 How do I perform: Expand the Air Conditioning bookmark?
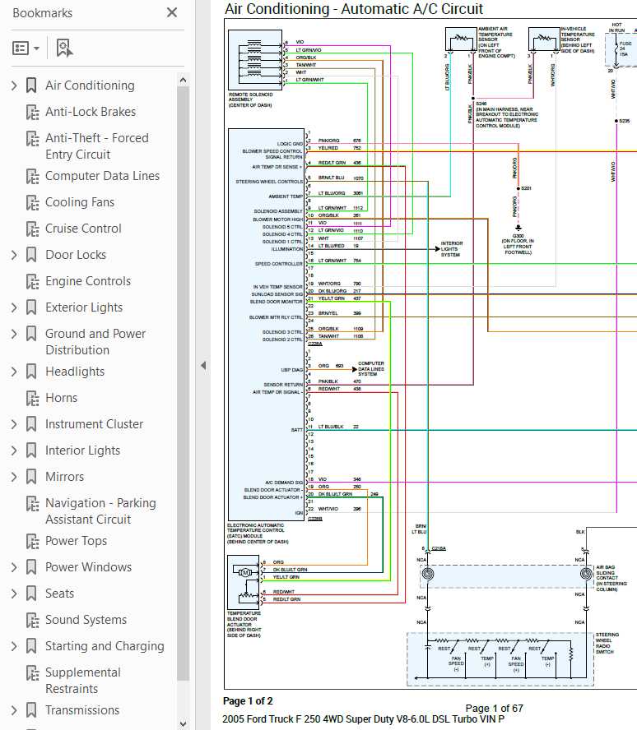tap(14, 85)
